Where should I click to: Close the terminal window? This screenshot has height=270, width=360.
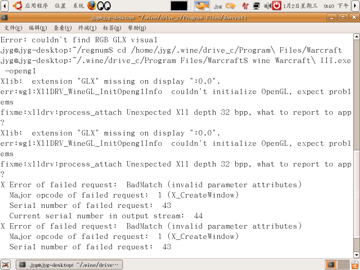point(354,18)
